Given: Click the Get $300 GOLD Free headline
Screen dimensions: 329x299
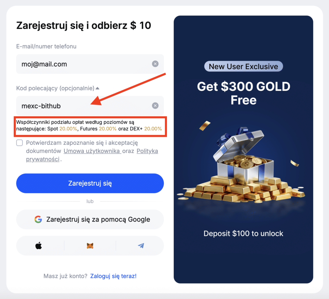Looking at the screenshot, I should pyautogui.click(x=244, y=93).
